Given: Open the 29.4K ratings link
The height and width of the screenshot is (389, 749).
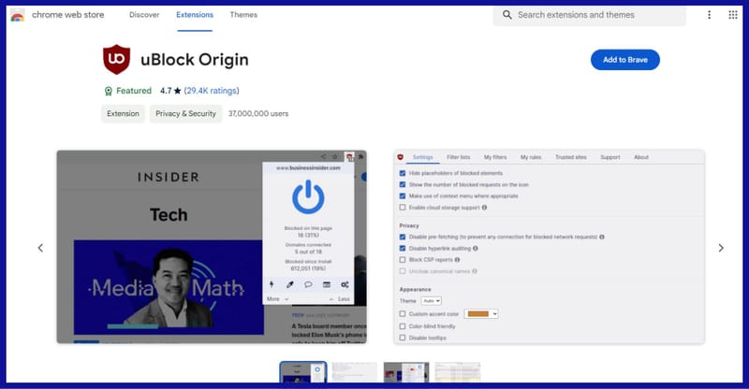Looking at the screenshot, I should [x=212, y=91].
